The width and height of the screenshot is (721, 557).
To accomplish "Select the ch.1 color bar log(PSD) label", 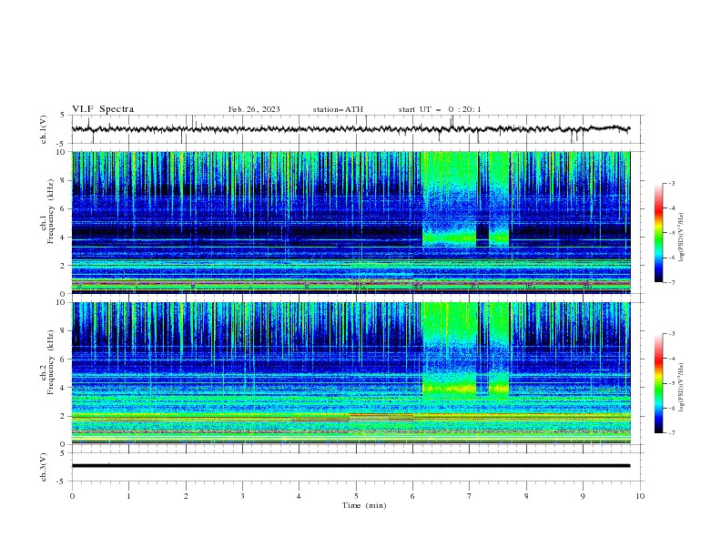I will tap(681, 238).
